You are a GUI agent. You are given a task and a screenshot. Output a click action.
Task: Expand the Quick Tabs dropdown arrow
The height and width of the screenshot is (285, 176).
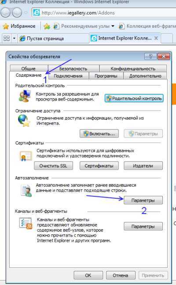point(14,38)
